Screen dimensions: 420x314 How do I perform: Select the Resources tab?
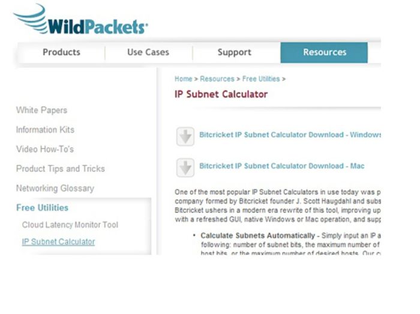pos(324,52)
